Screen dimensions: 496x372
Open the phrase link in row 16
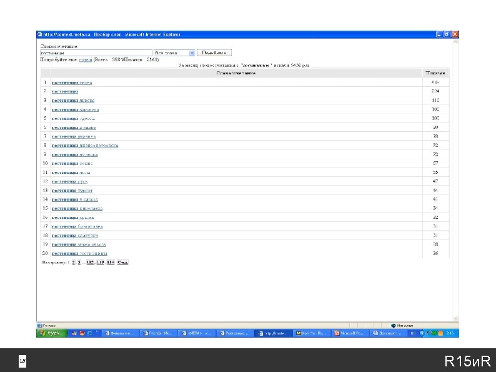(72, 218)
